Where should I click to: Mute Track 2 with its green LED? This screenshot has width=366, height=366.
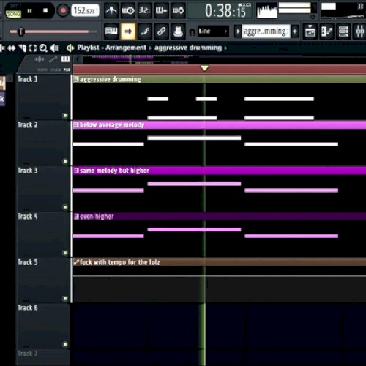pyautogui.click(x=65, y=161)
